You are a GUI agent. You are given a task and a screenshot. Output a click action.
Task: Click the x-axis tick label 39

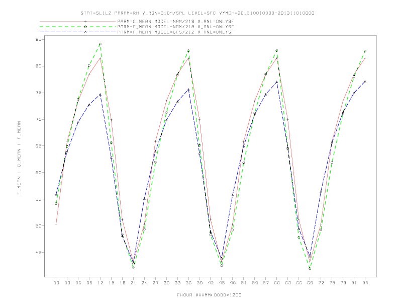click(x=200, y=283)
